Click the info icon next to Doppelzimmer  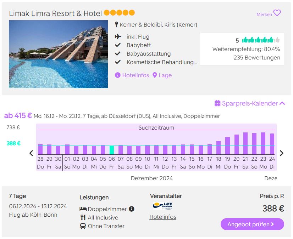[132, 209]
